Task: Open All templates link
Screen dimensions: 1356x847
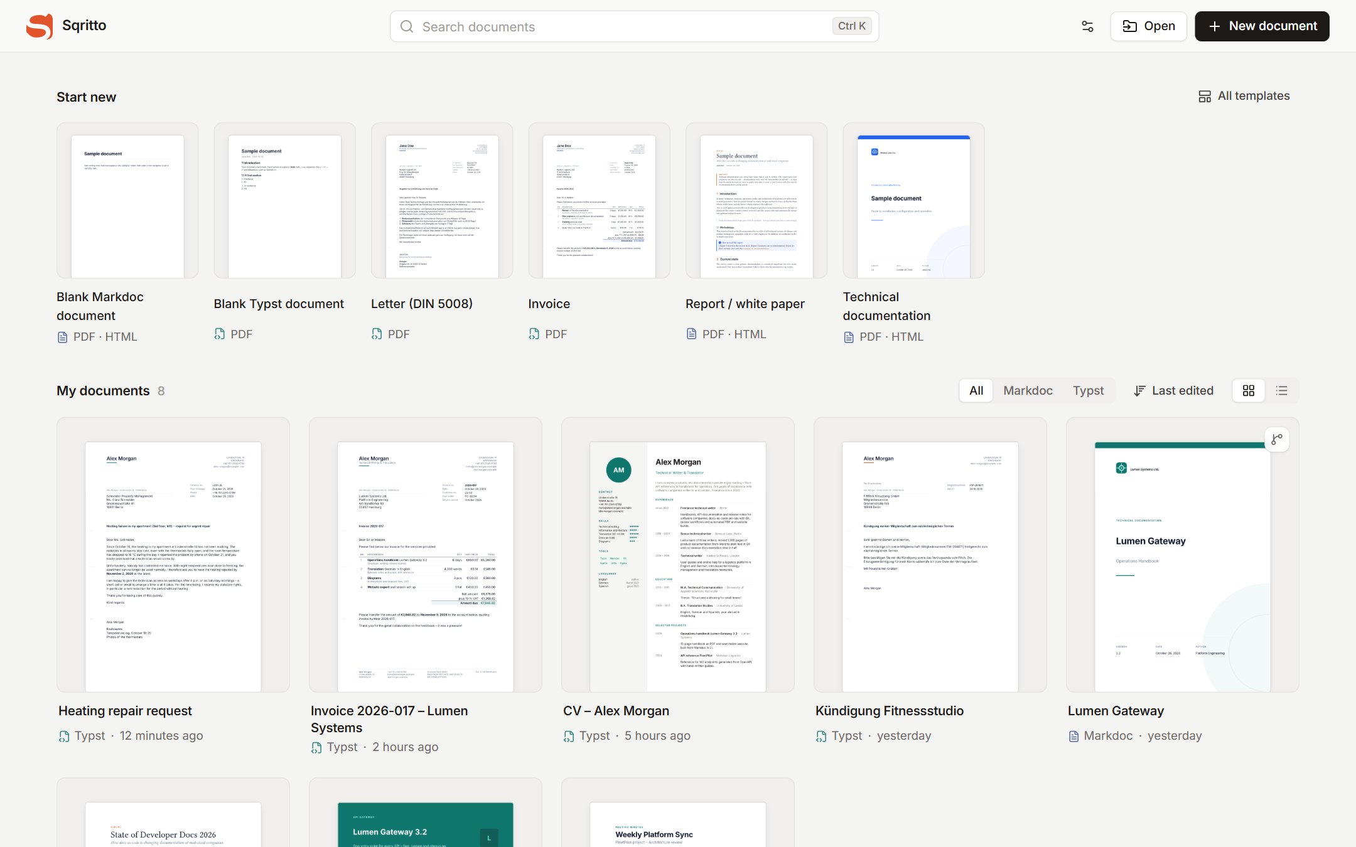Action: [x=1244, y=96]
